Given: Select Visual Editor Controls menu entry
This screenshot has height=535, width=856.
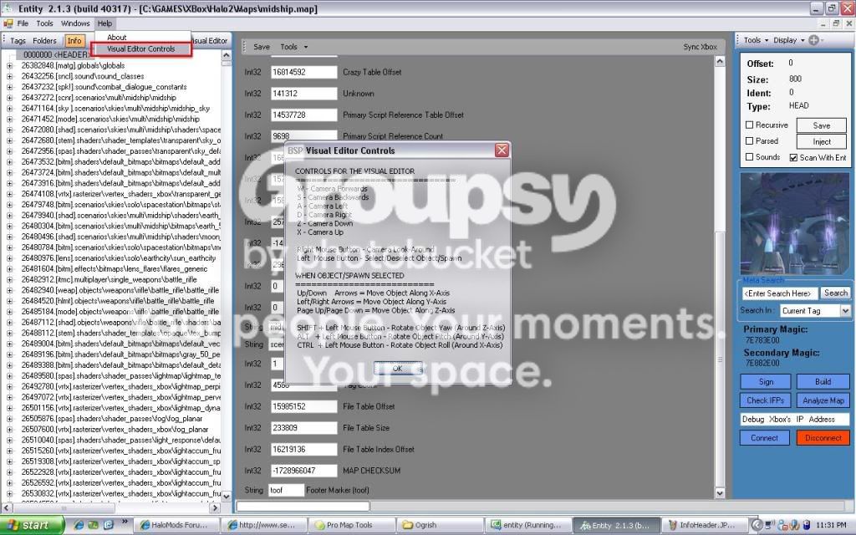Looking at the screenshot, I should coord(140,48).
